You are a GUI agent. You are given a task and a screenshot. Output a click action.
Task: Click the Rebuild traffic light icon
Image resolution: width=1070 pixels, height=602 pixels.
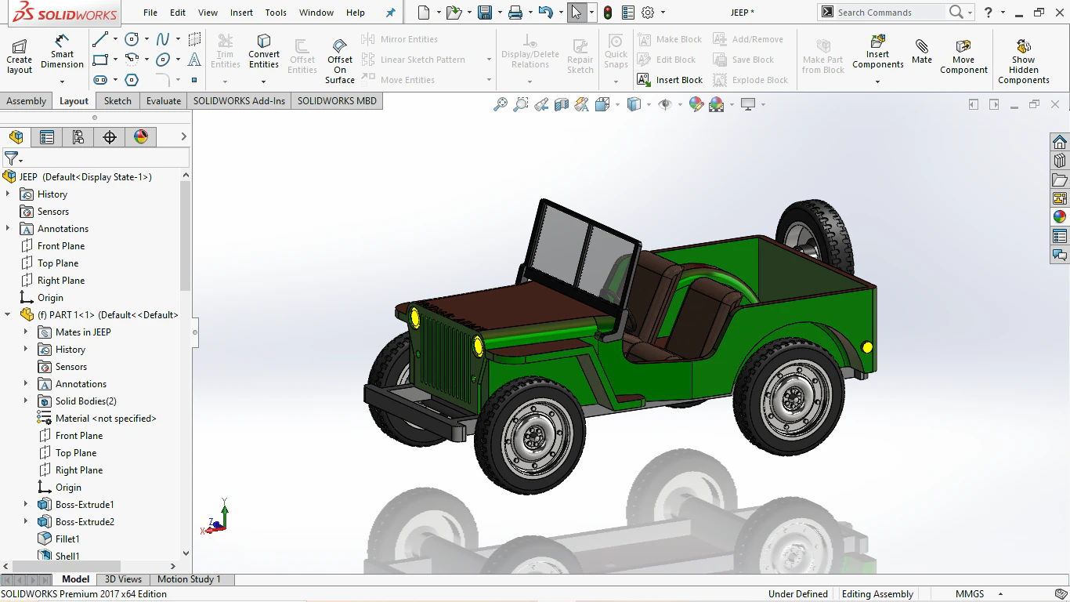608,13
